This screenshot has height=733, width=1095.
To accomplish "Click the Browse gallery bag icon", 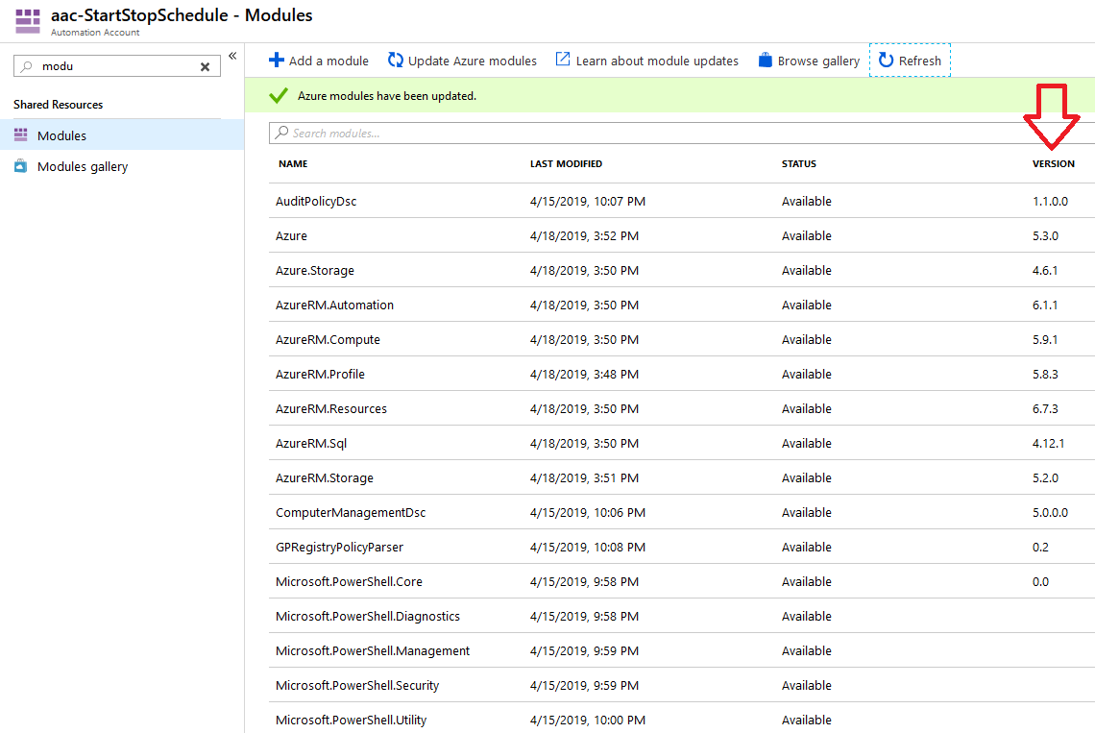I will pyautogui.click(x=766, y=61).
